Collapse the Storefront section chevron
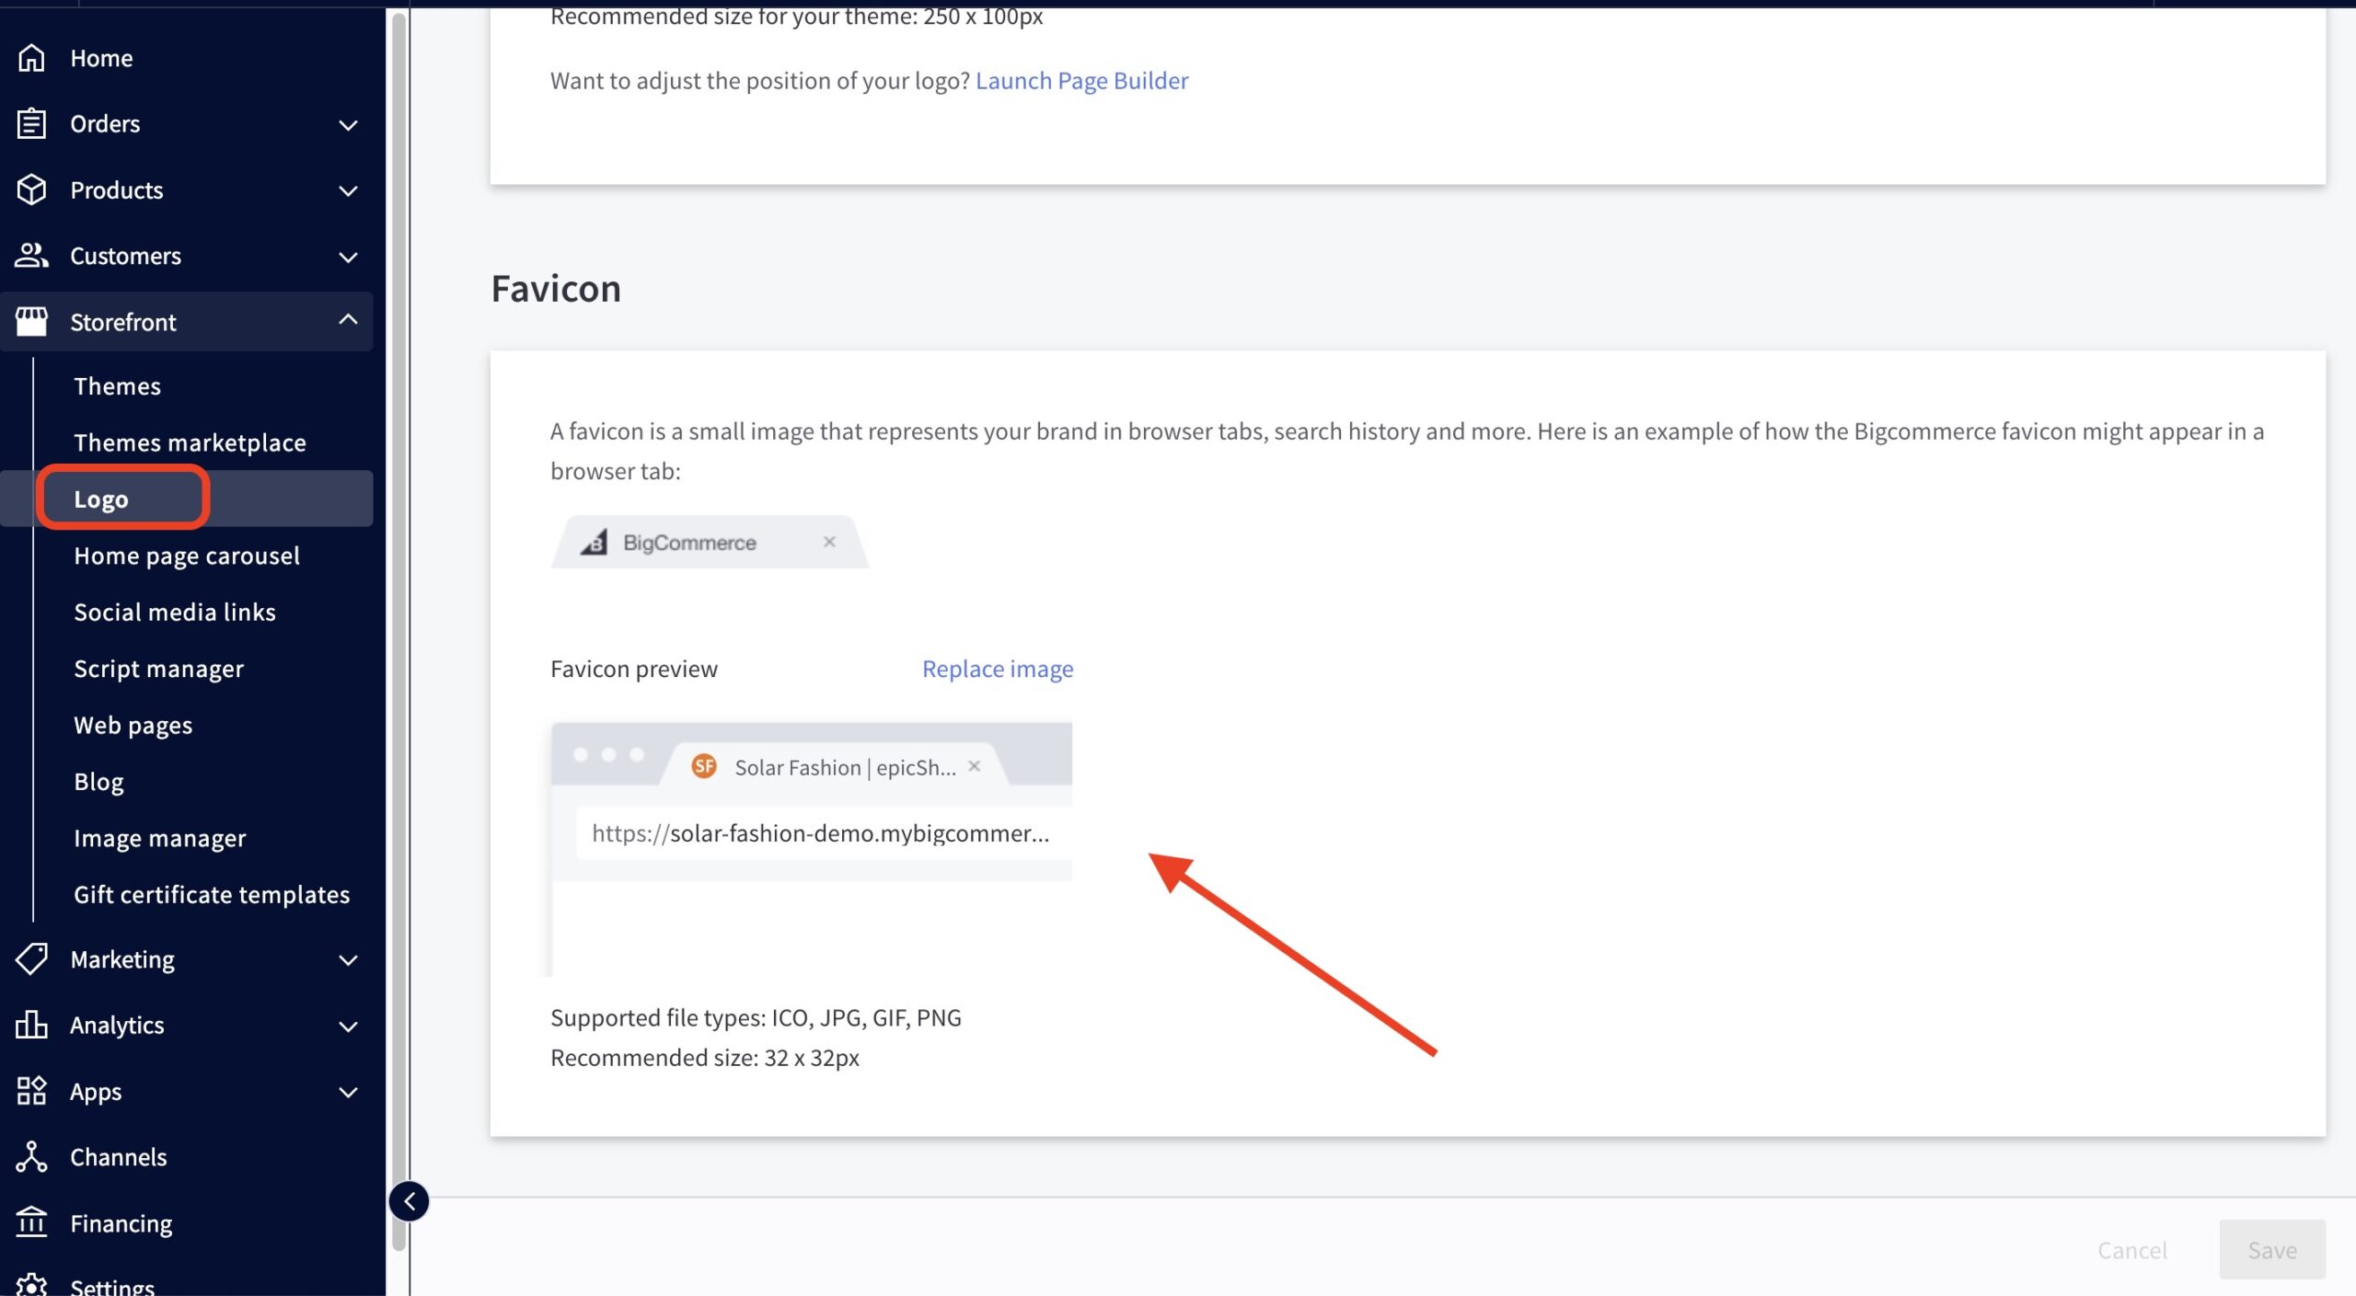This screenshot has height=1296, width=2356. click(x=348, y=320)
